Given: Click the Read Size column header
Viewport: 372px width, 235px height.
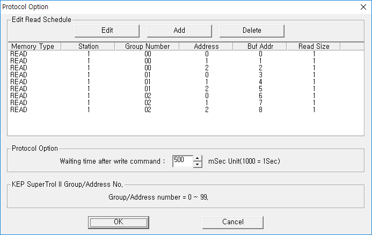Looking at the screenshot, I should [x=314, y=46].
